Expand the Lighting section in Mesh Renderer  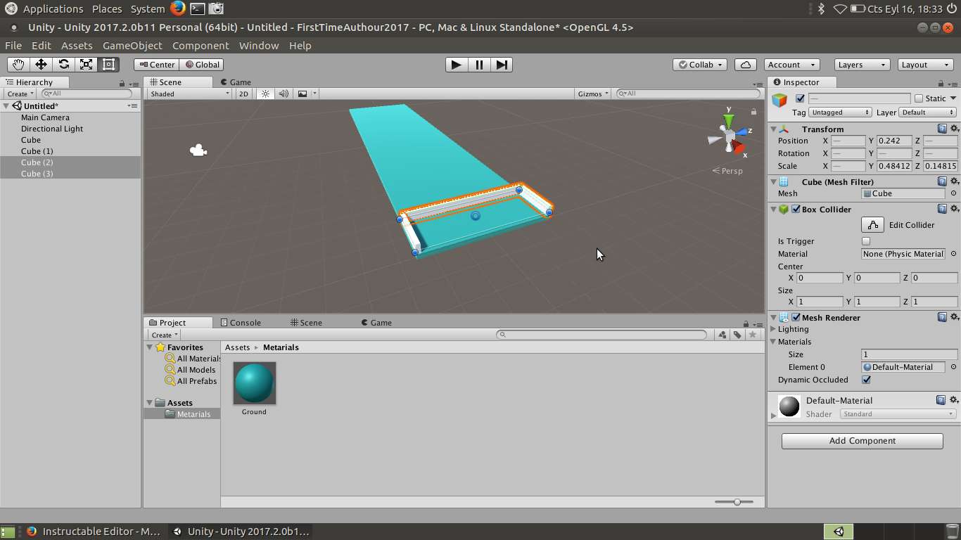pos(773,329)
